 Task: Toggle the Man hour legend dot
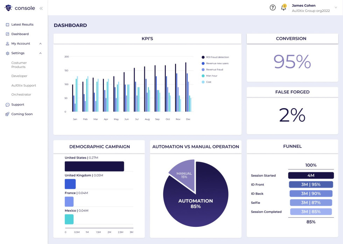[x=203, y=76]
